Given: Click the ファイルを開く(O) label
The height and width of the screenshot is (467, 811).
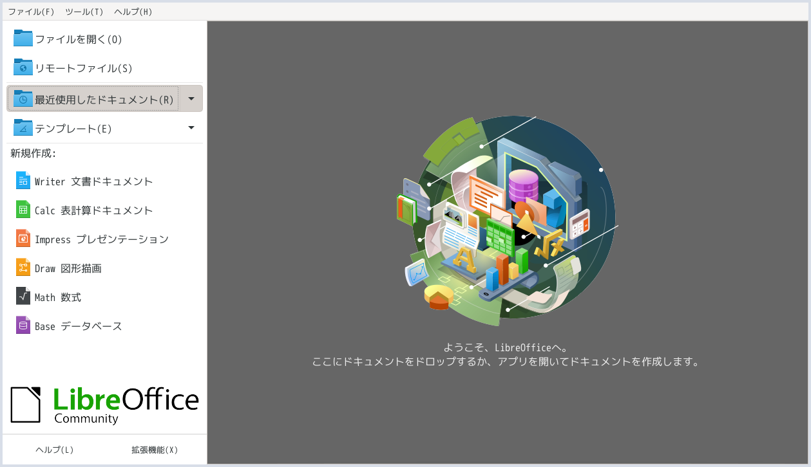Looking at the screenshot, I should pos(79,39).
